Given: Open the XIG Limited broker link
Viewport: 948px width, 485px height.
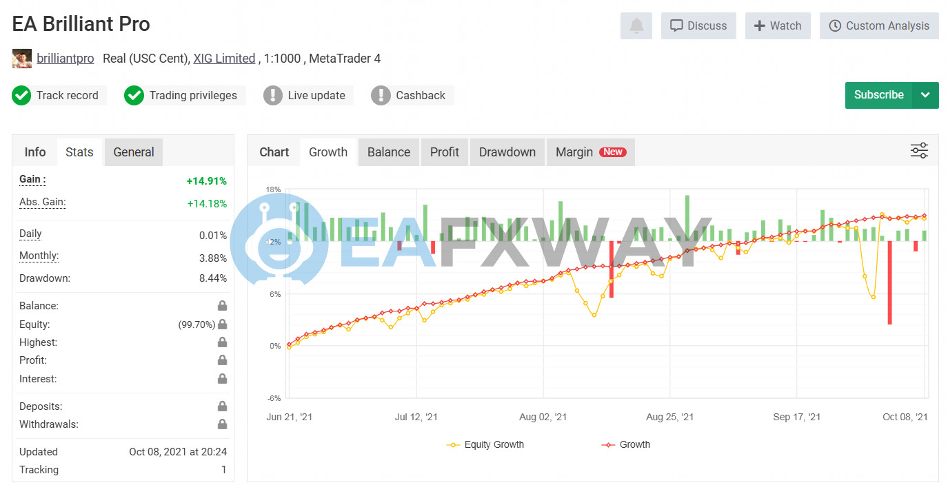Looking at the screenshot, I should coord(224,59).
